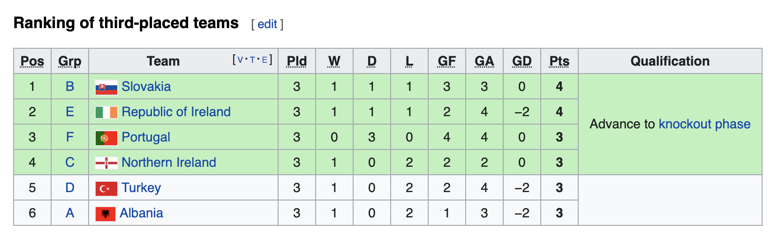Open the Slovakia team link

(146, 87)
